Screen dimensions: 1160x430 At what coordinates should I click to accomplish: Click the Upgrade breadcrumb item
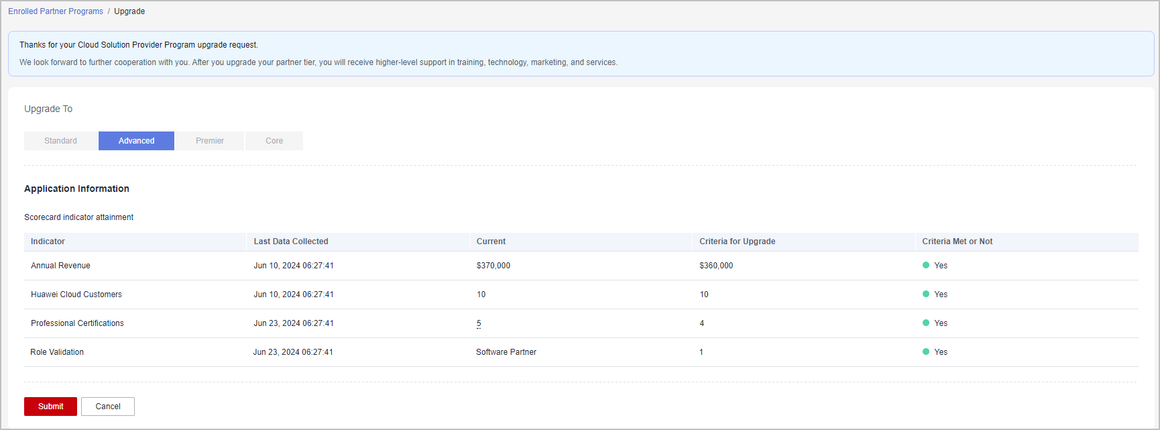point(129,11)
